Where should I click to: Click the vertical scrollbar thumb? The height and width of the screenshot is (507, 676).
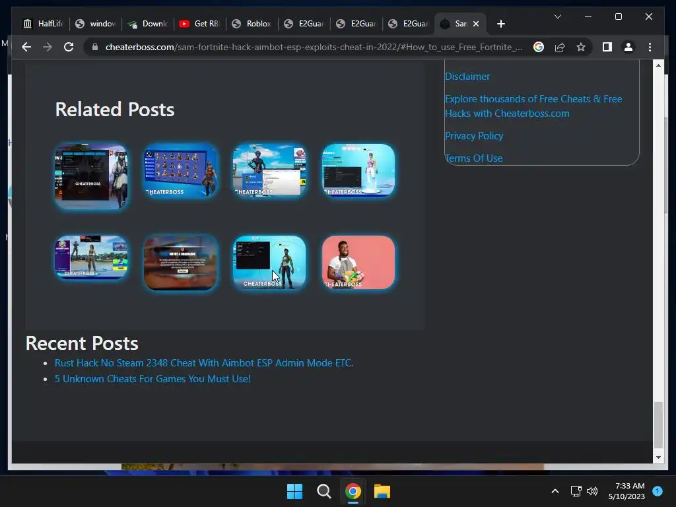658,425
